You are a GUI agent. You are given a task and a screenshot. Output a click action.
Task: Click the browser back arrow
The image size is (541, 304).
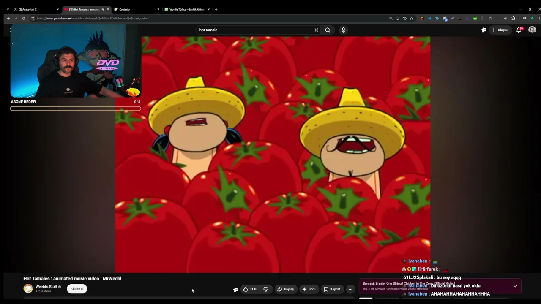[x=8, y=18]
